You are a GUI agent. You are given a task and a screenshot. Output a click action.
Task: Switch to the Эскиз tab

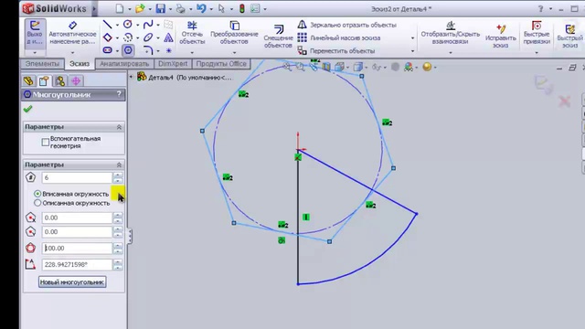[80, 64]
